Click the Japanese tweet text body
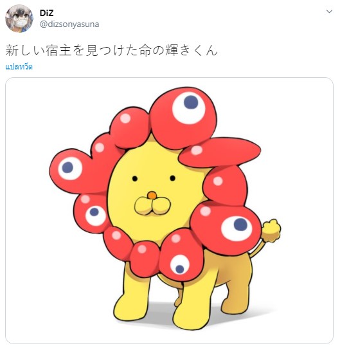The width and height of the screenshot is (340, 348). (x=111, y=50)
